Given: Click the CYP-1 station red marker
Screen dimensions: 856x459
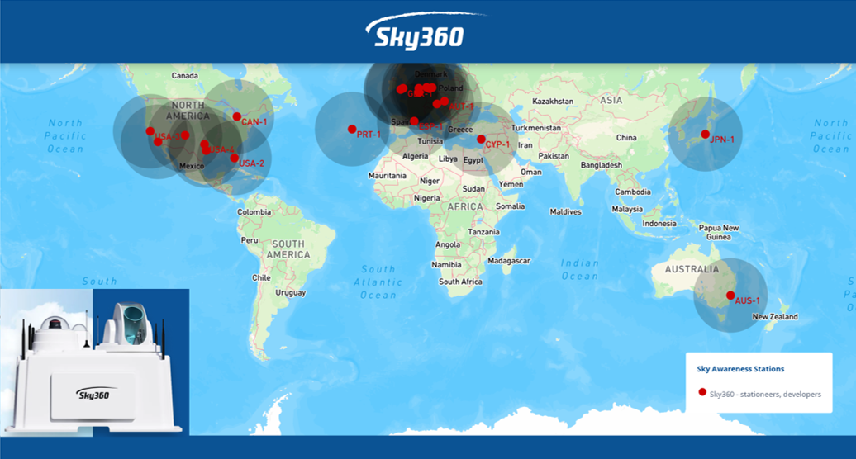Looking at the screenshot, I should pyautogui.click(x=481, y=140).
